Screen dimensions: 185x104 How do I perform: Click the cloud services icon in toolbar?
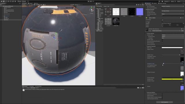click(x=162, y=1)
